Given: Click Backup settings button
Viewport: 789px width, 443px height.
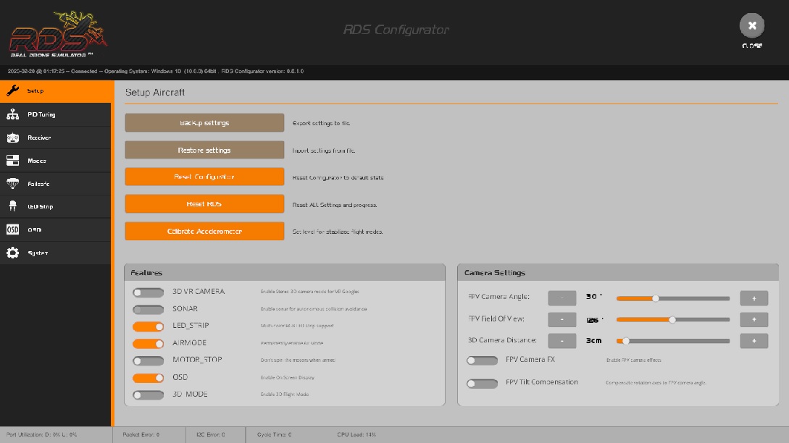Looking at the screenshot, I should tap(204, 122).
